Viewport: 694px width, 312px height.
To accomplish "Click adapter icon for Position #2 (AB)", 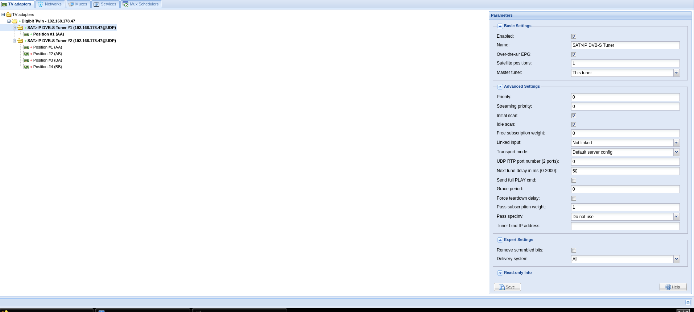I will point(26,54).
